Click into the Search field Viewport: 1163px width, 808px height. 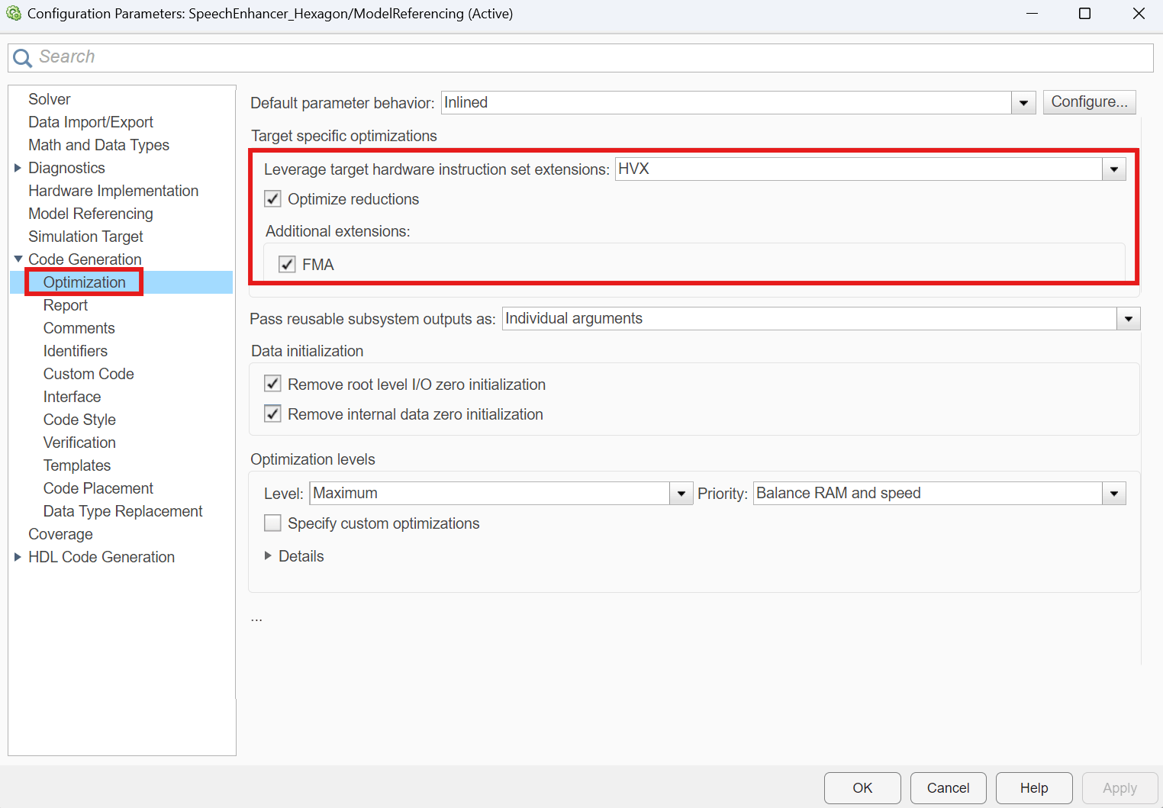point(580,57)
